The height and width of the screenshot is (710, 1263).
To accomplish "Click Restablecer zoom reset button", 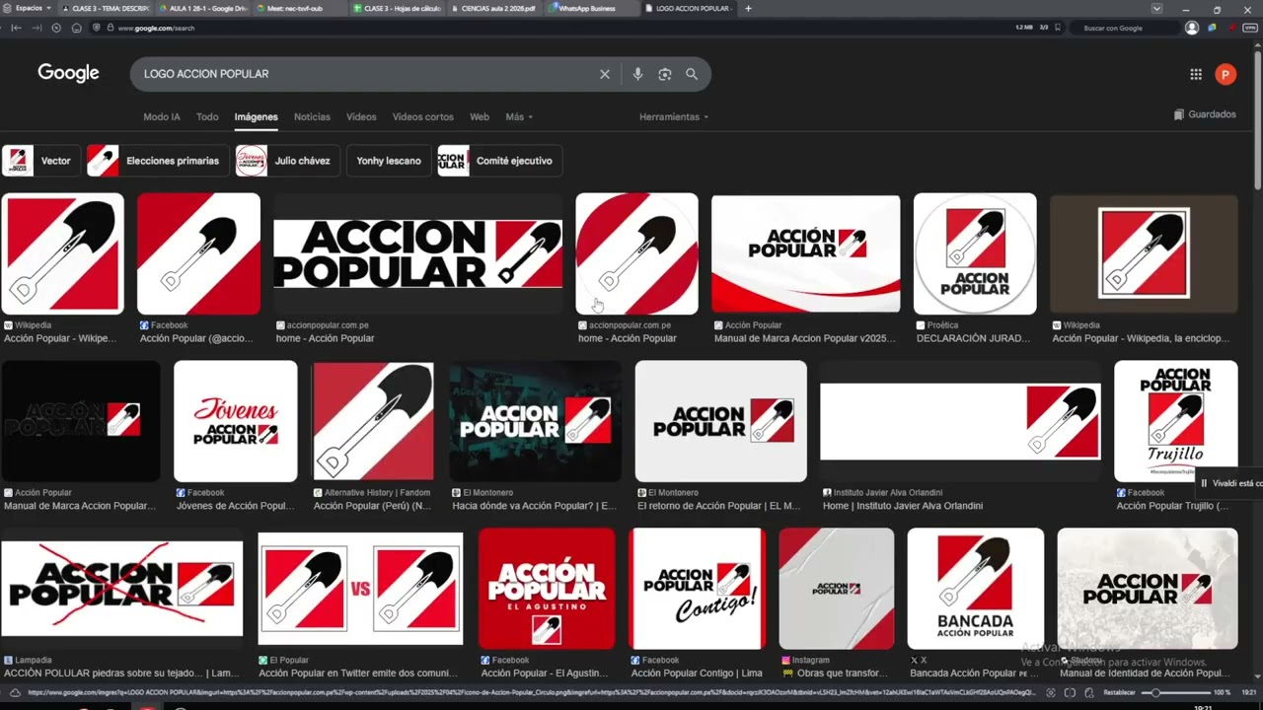I will tap(1119, 692).
